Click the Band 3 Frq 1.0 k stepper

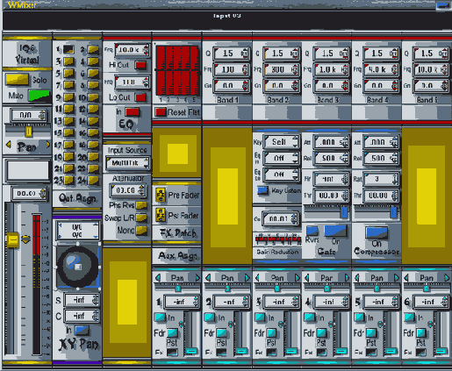pyautogui.click(x=344, y=69)
